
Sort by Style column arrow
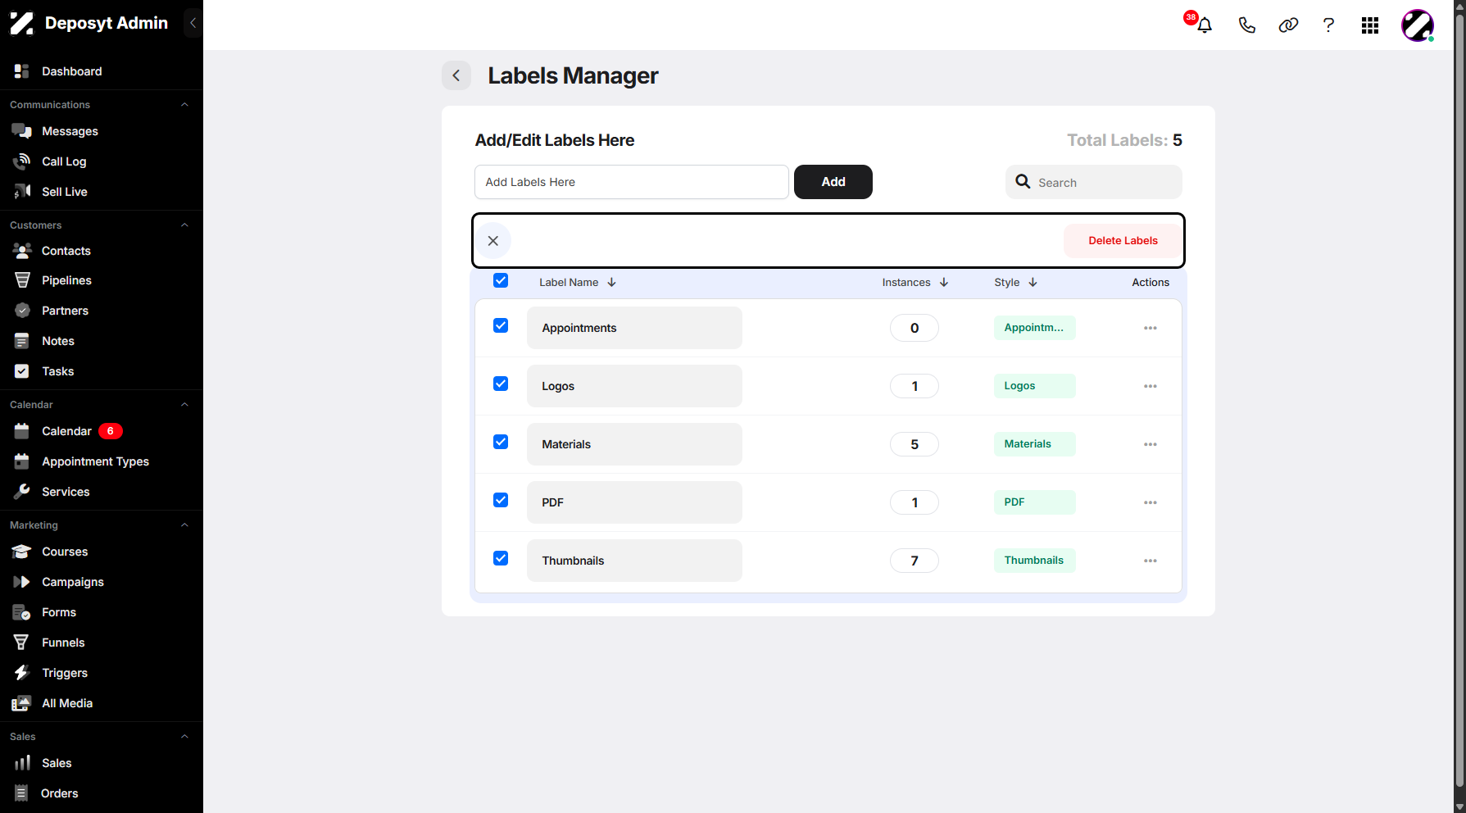pos(1033,283)
